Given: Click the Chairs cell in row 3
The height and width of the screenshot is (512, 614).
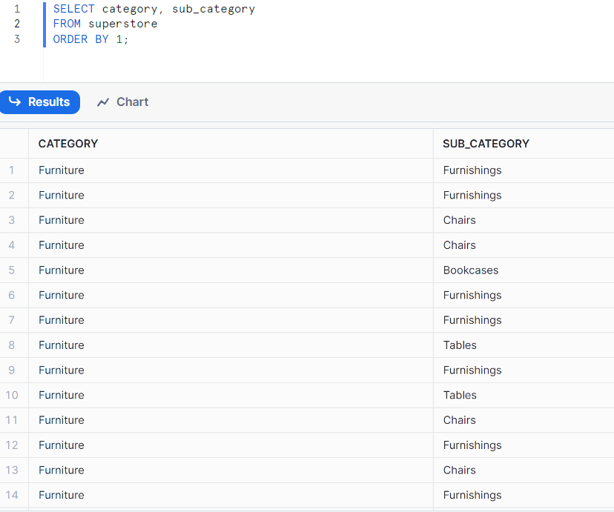Looking at the screenshot, I should point(460,220).
